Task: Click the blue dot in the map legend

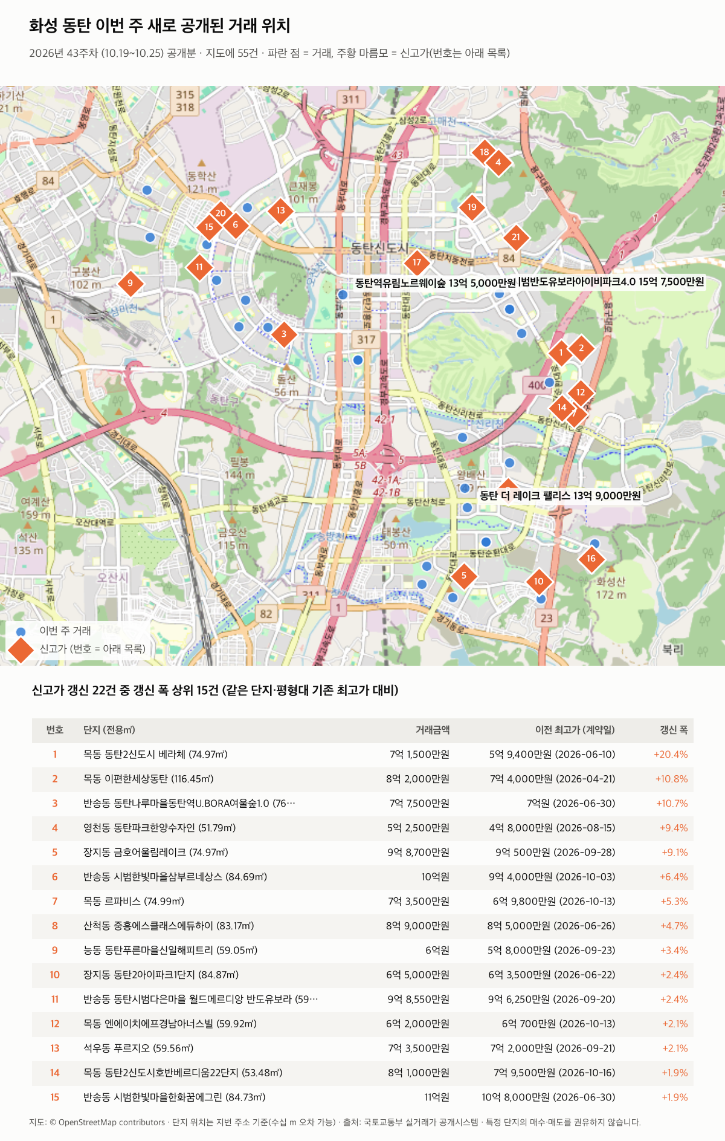Action: 21,631
